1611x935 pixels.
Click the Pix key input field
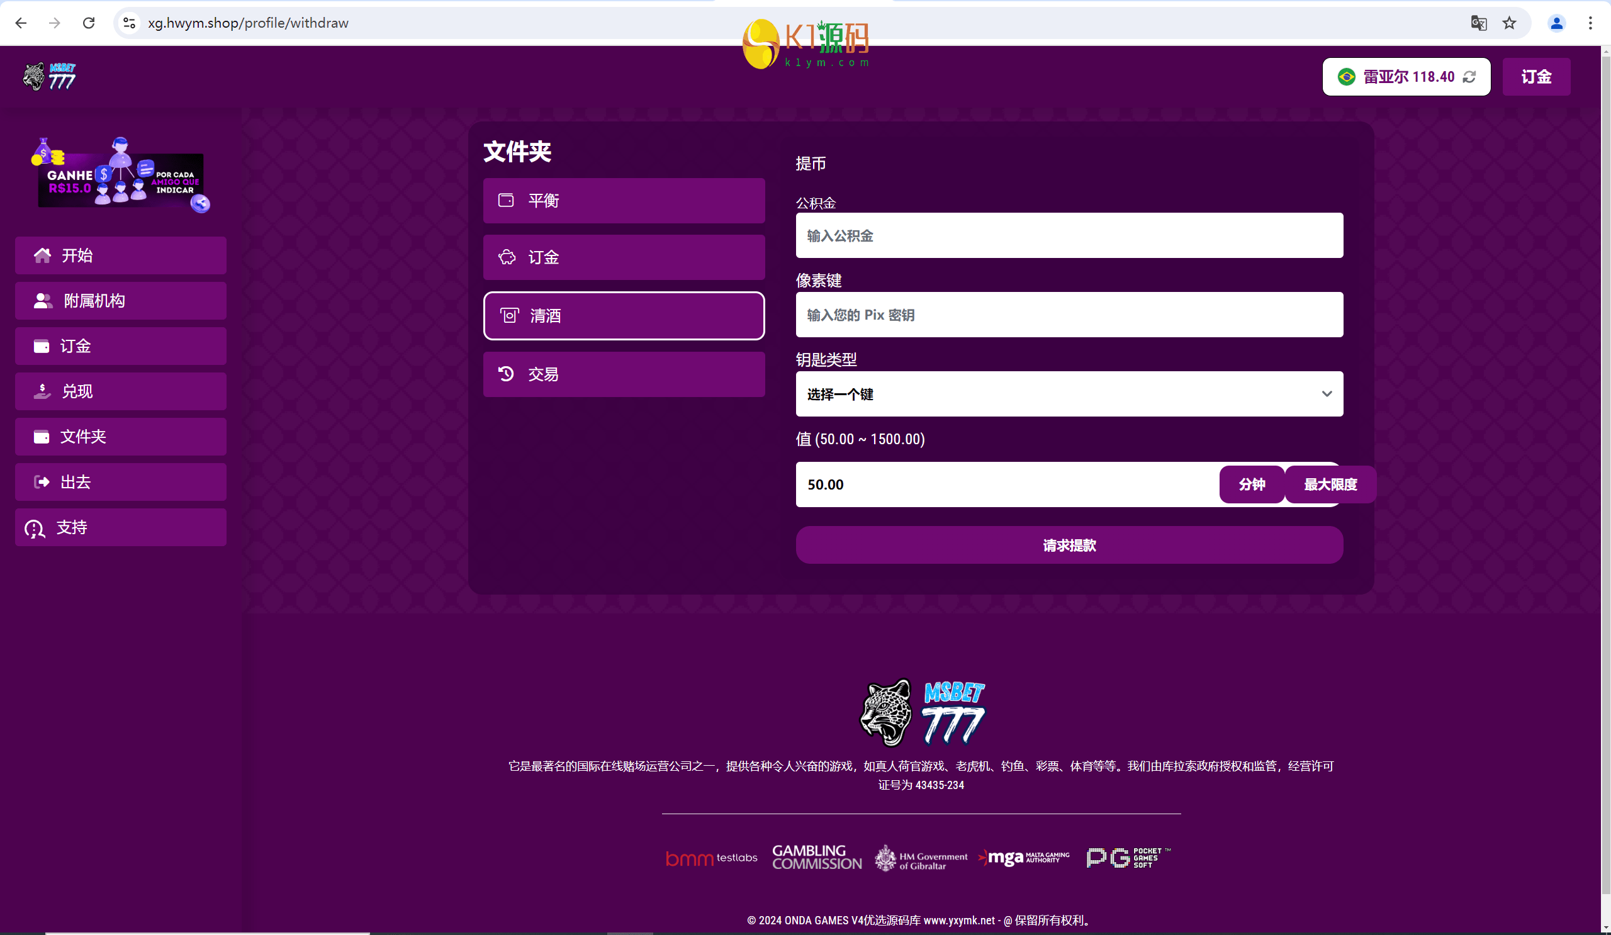[1069, 315]
